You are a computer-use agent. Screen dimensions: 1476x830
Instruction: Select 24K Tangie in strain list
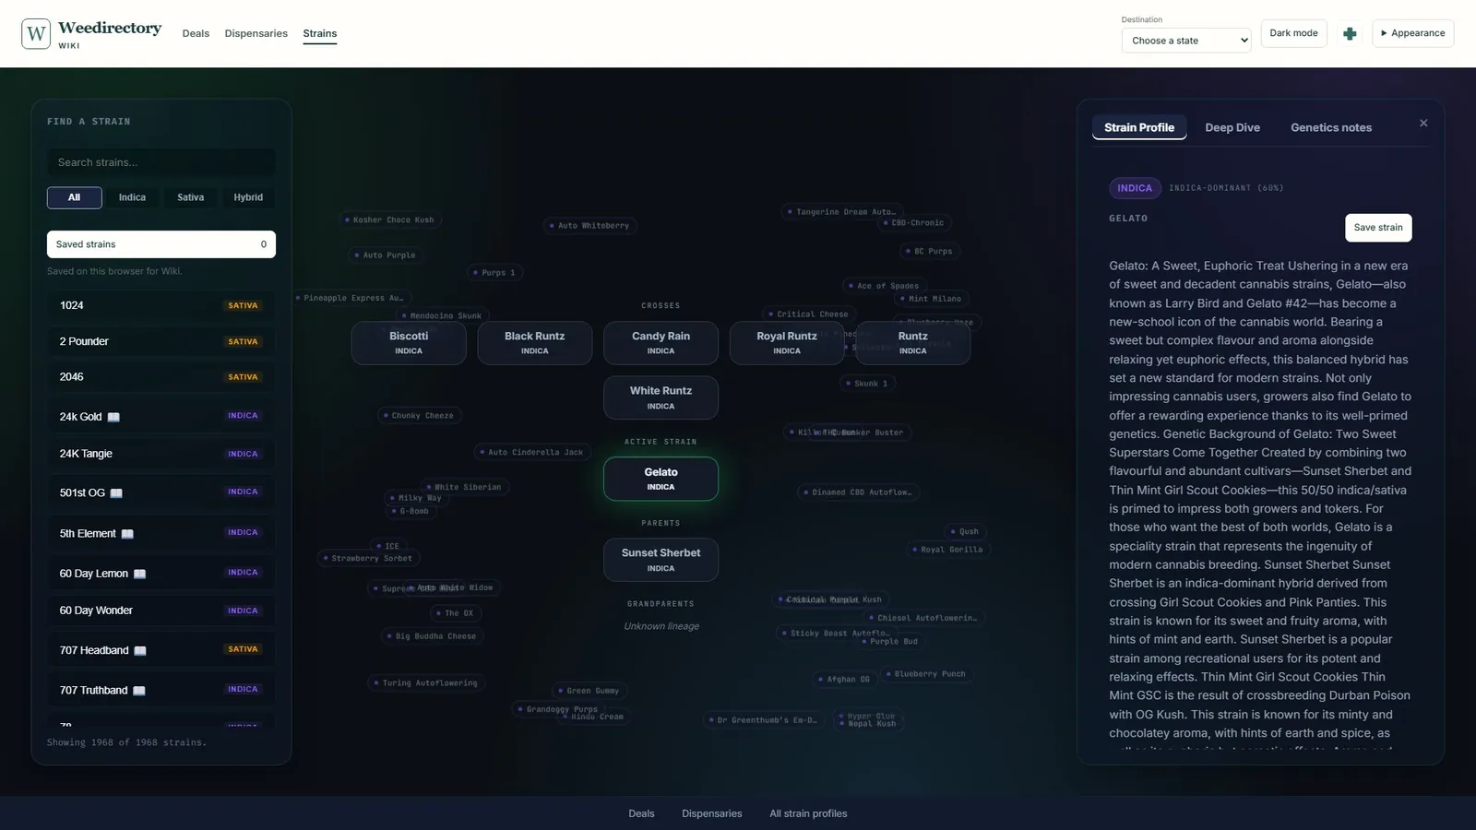161,454
